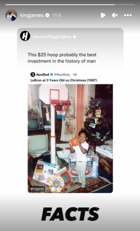The height and width of the screenshot is (231, 140).
Task: Click houseofhighlights verified checkmark
Action: [75, 37]
